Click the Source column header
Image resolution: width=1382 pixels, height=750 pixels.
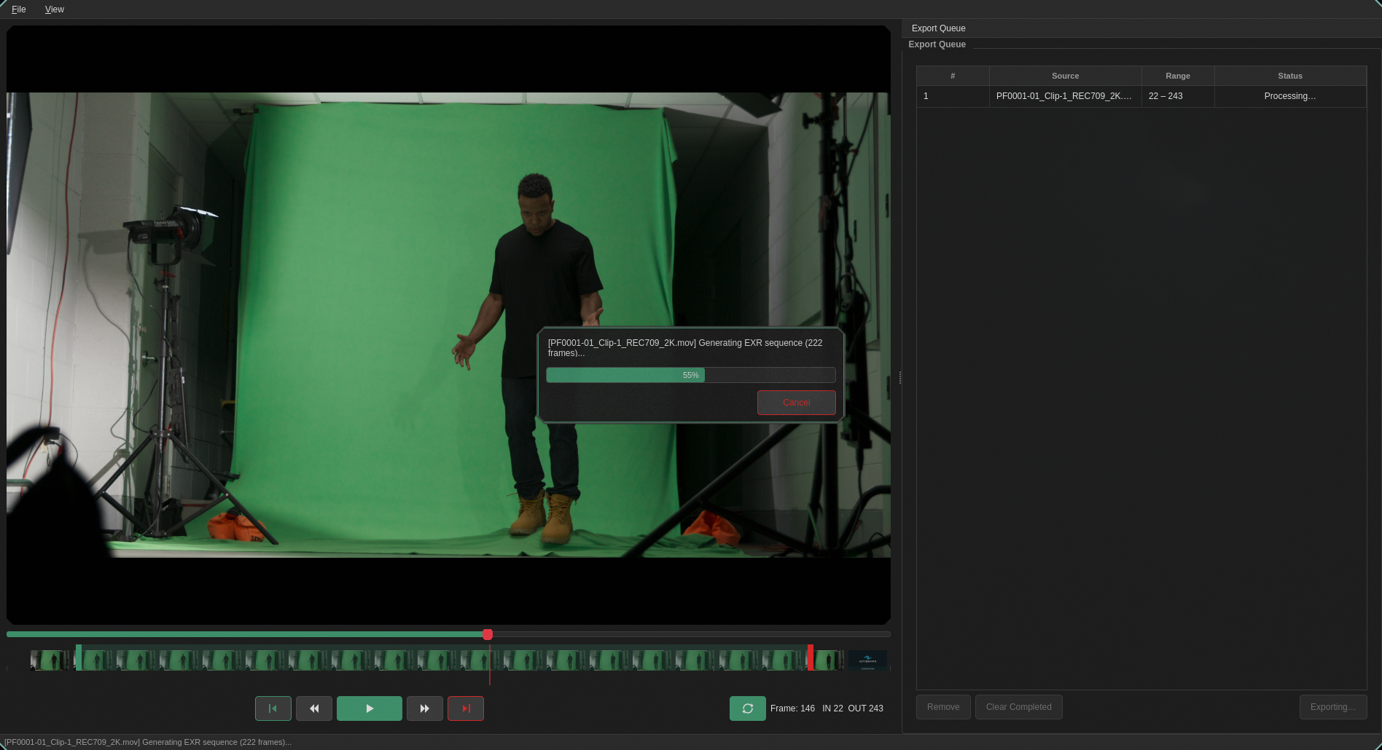1066,76
